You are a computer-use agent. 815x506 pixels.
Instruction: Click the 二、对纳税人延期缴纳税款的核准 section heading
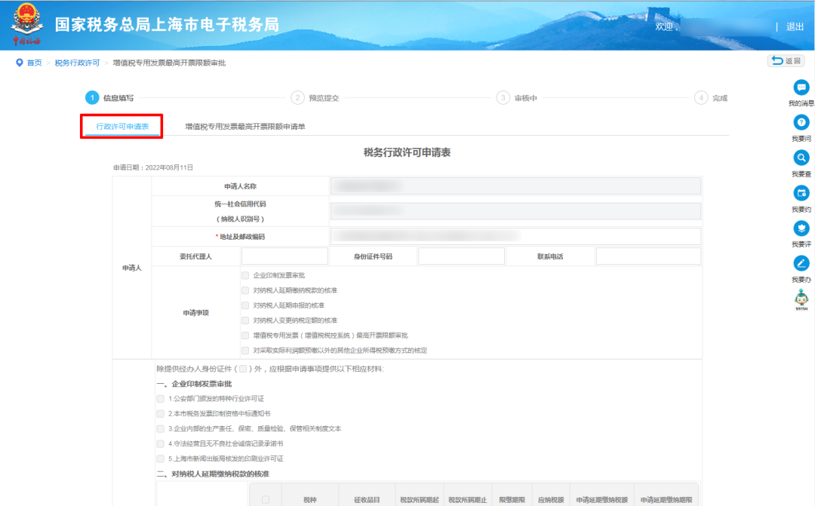click(213, 474)
